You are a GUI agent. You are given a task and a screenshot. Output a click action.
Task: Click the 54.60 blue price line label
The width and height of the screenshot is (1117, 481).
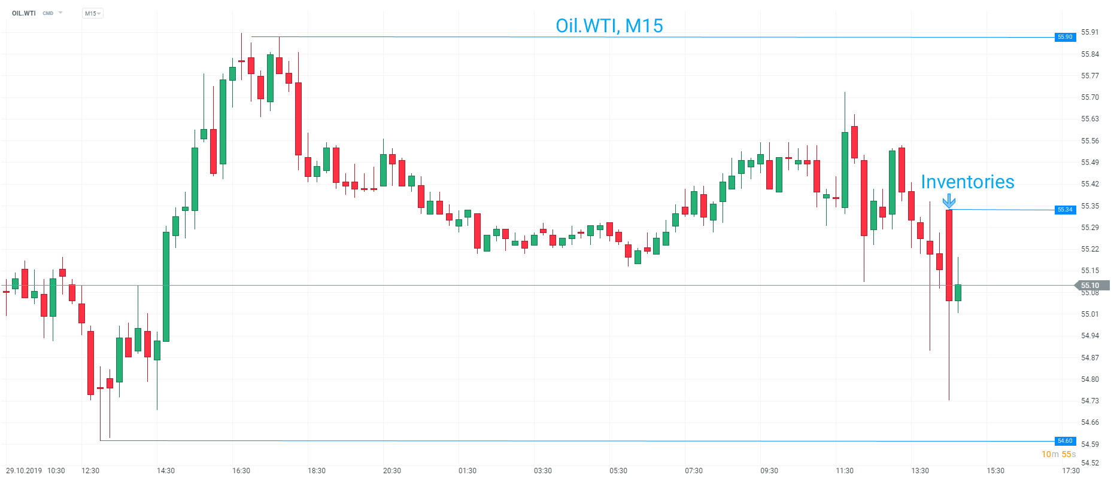point(1065,441)
